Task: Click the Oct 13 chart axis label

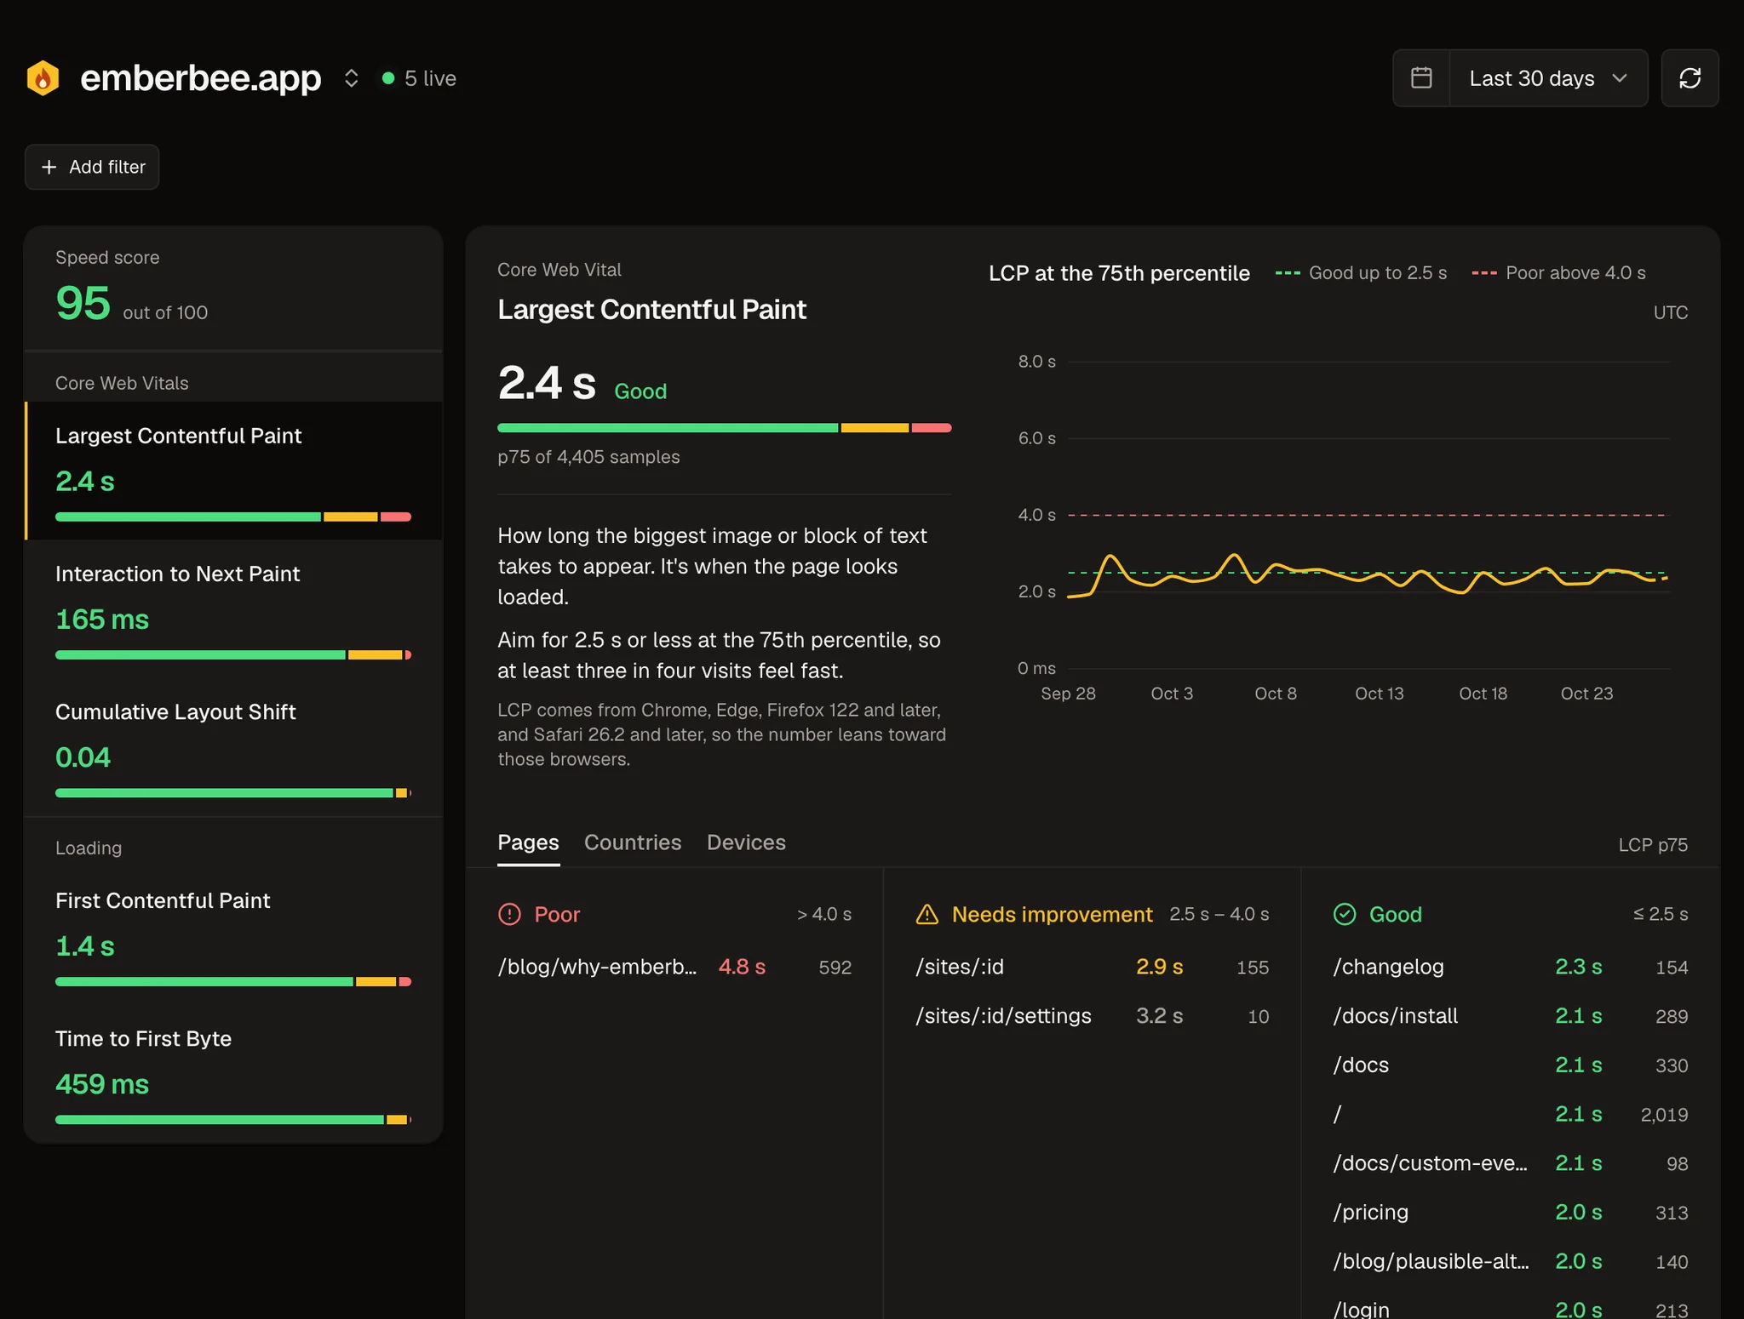Action: pos(1379,694)
